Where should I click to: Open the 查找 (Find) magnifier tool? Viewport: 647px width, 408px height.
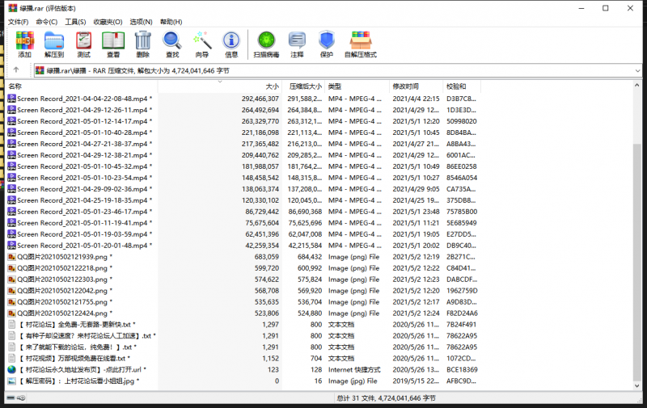pyautogui.click(x=172, y=43)
